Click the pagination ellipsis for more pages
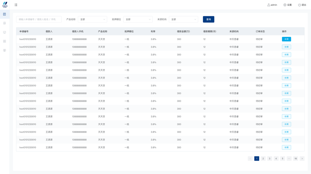The height and width of the screenshot is (174, 311). [x=289, y=158]
